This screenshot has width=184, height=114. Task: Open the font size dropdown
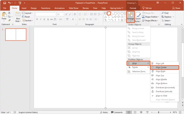point(63,14)
